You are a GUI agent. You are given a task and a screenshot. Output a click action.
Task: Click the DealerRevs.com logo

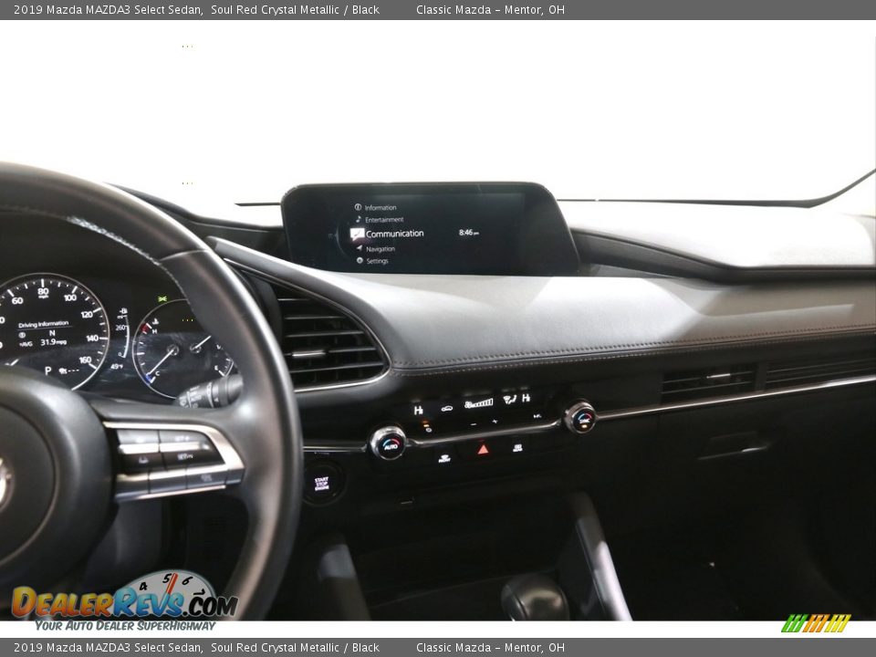click(x=124, y=602)
